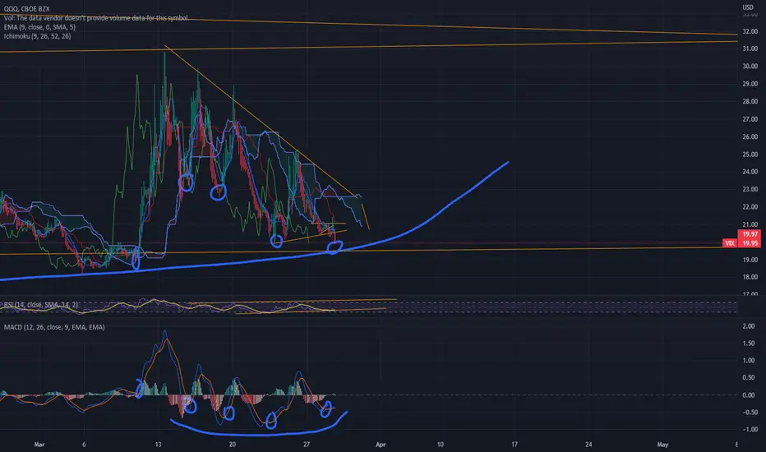Click the 30.00 level on the price scale
Viewport: 766px width, 452px height.
pyautogui.click(x=750, y=67)
